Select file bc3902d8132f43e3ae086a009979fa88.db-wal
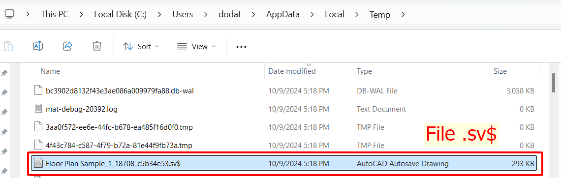Image resolution: width=561 pixels, height=178 pixels. pyautogui.click(x=120, y=91)
